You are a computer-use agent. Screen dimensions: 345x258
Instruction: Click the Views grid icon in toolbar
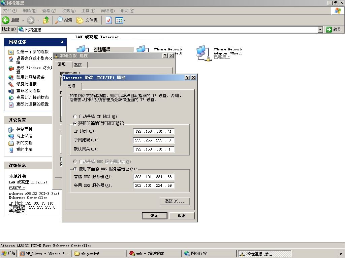119,20
